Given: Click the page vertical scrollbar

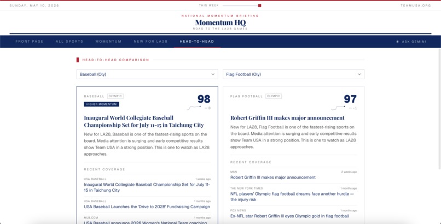Looking at the screenshot, I should tap(439, 109).
